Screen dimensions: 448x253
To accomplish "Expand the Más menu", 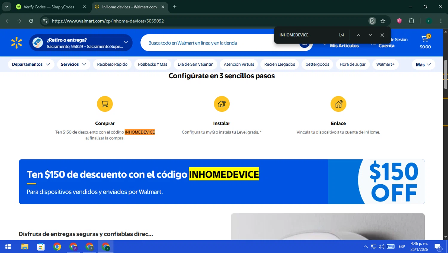I will [423, 65].
